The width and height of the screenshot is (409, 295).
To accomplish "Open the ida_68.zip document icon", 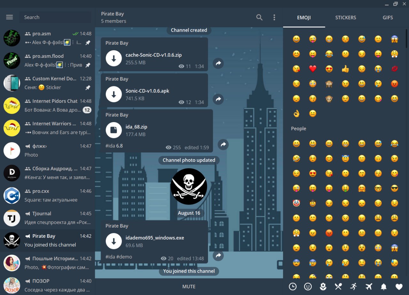I will pyautogui.click(x=114, y=130).
